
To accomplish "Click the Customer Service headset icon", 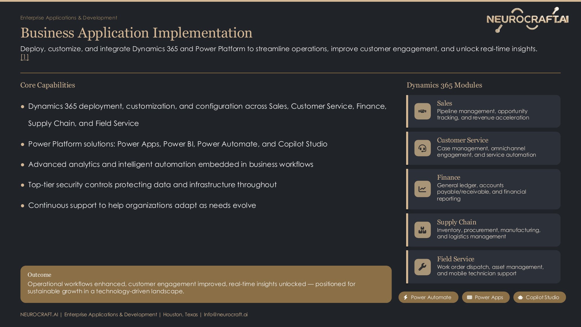I will pyautogui.click(x=422, y=148).
